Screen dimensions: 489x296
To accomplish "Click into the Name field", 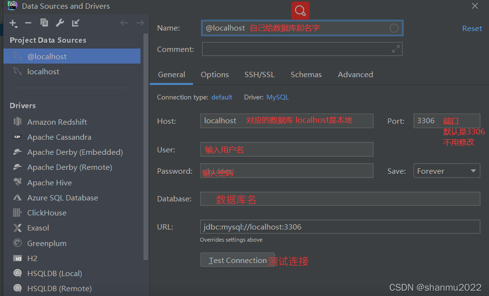I will 302,28.
